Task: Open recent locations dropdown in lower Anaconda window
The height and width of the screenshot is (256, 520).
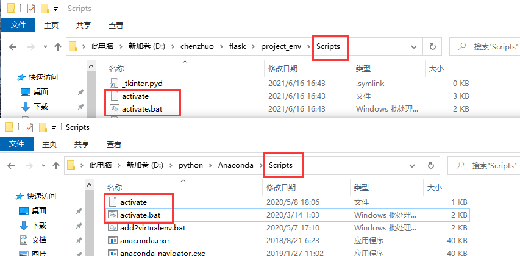Action: click(x=43, y=166)
